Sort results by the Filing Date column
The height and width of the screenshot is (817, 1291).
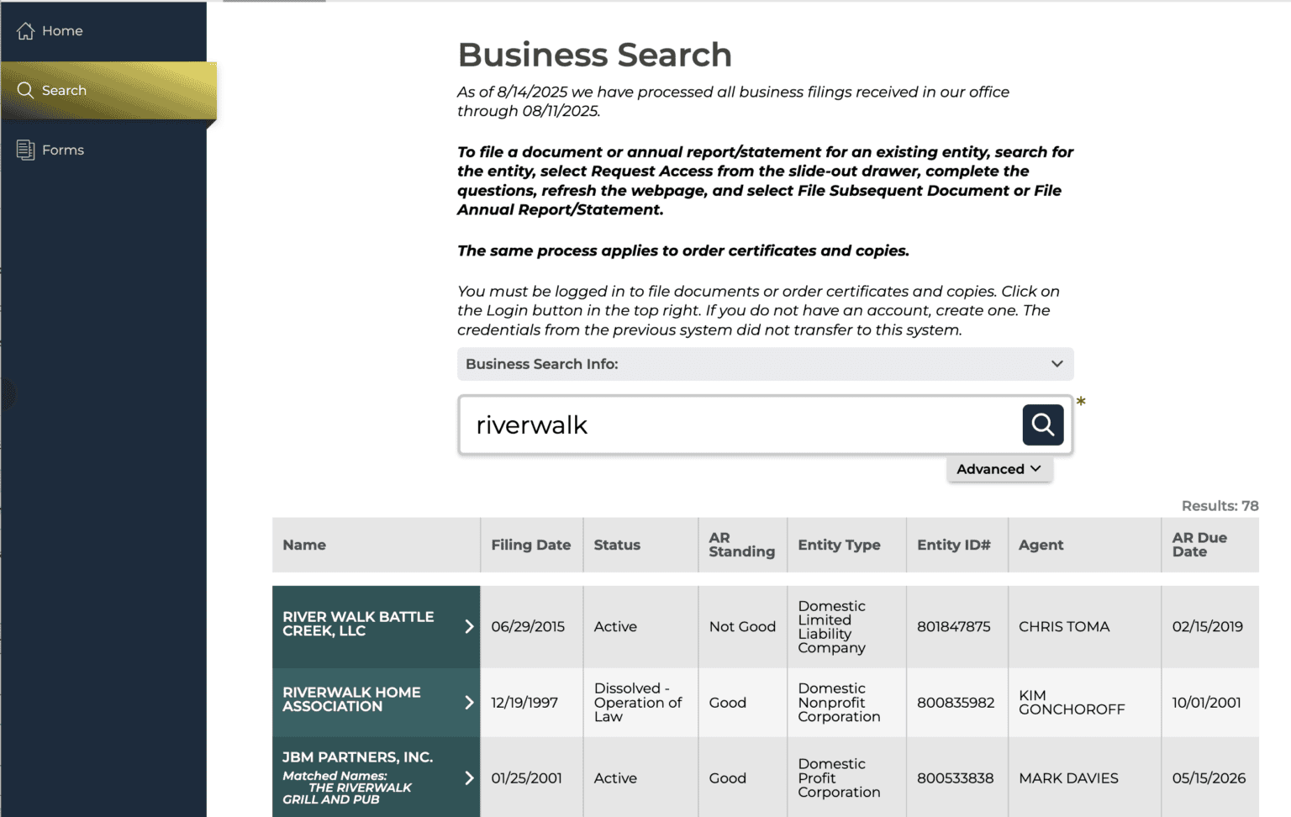[x=530, y=545]
